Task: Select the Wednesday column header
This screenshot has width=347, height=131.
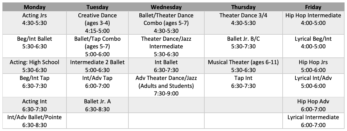Action: (166, 7)
